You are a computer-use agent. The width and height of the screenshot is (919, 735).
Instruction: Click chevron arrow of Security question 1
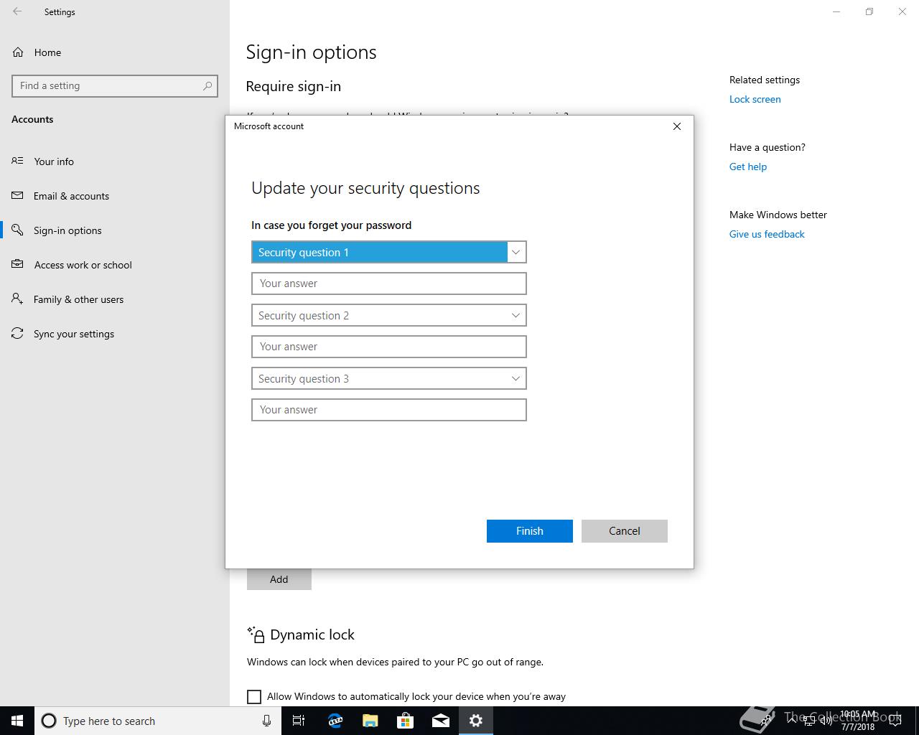516,252
